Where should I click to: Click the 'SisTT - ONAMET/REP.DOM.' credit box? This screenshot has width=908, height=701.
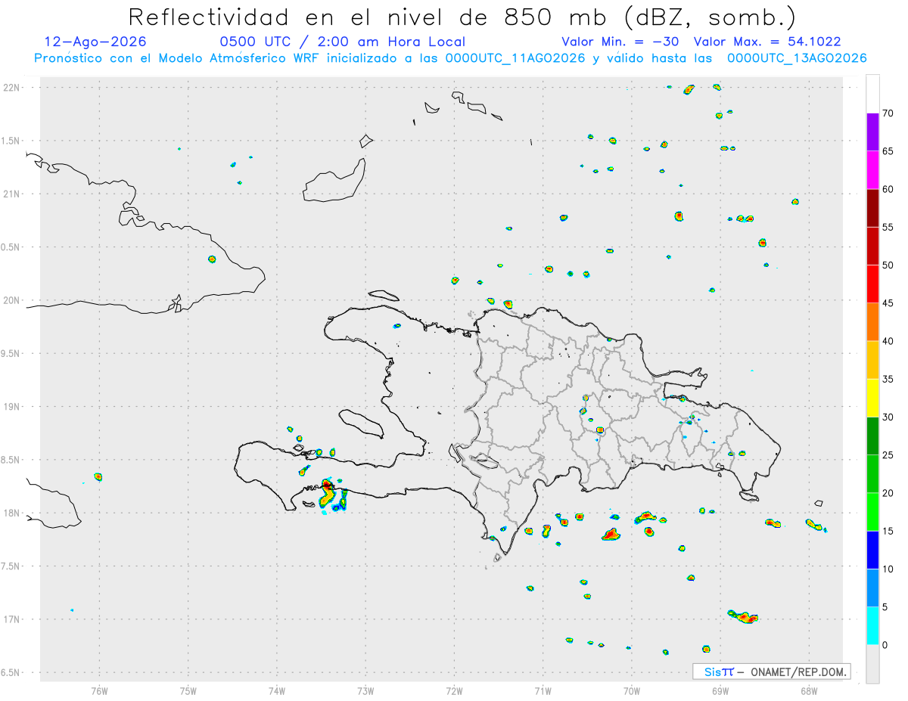[772, 672]
